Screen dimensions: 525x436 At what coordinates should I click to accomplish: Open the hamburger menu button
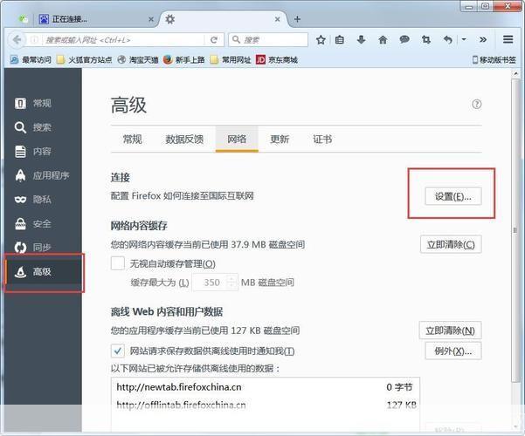coord(508,40)
